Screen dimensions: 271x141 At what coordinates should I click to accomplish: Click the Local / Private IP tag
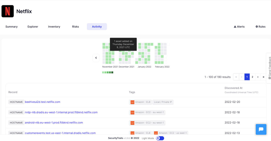(x=163, y=102)
